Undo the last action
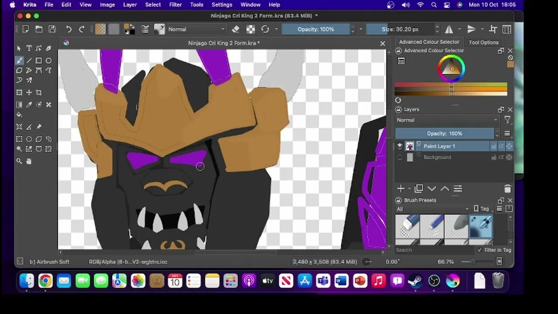Screen dimensions: 558x314 click(68, 29)
